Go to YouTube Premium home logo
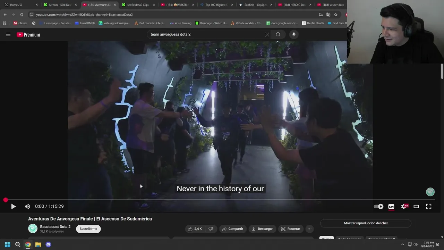 click(28, 35)
